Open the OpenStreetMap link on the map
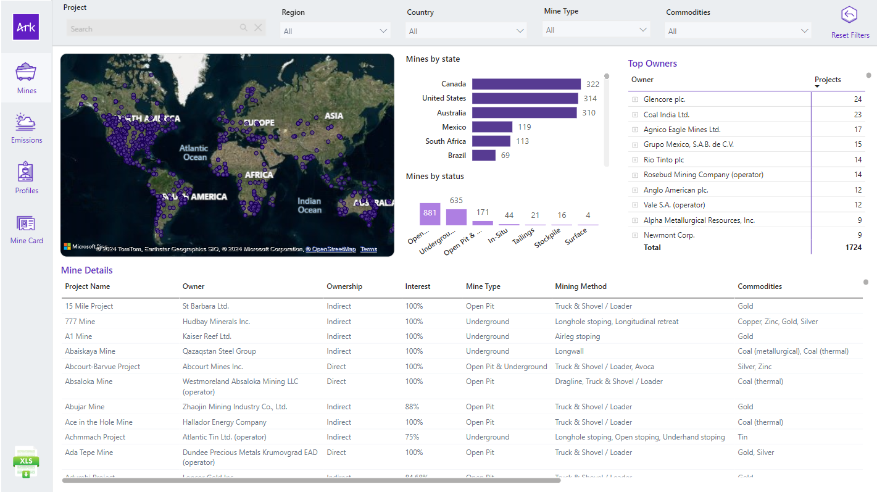Viewport: 877px width, 492px height. pyautogui.click(x=331, y=249)
